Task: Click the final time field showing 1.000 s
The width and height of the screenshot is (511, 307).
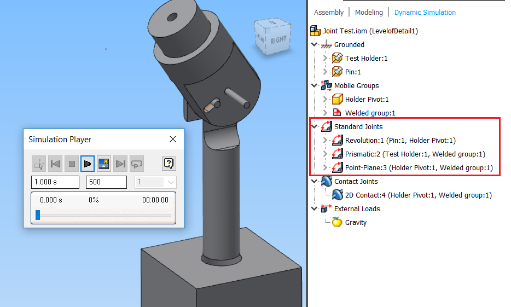Action: pyautogui.click(x=55, y=182)
